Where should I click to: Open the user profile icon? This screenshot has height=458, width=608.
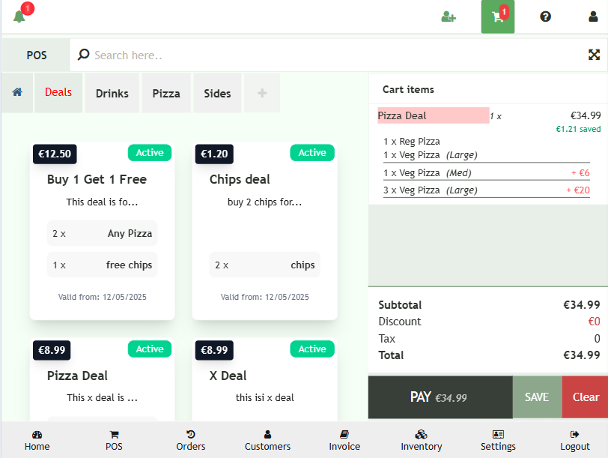coord(593,16)
